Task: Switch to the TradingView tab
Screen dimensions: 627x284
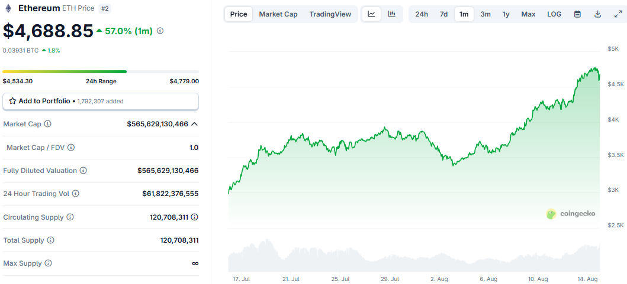Action: click(330, 14)
